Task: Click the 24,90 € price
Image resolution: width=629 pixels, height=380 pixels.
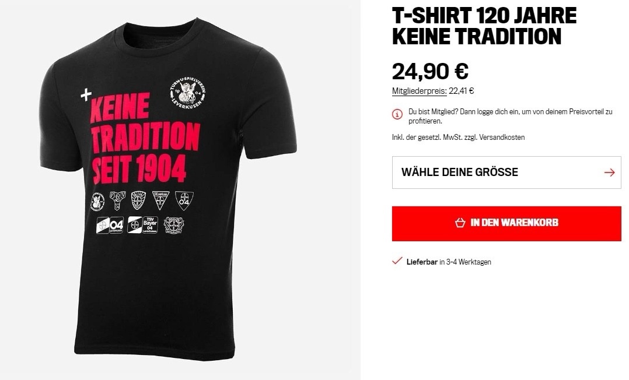Action: pos(430,71)
